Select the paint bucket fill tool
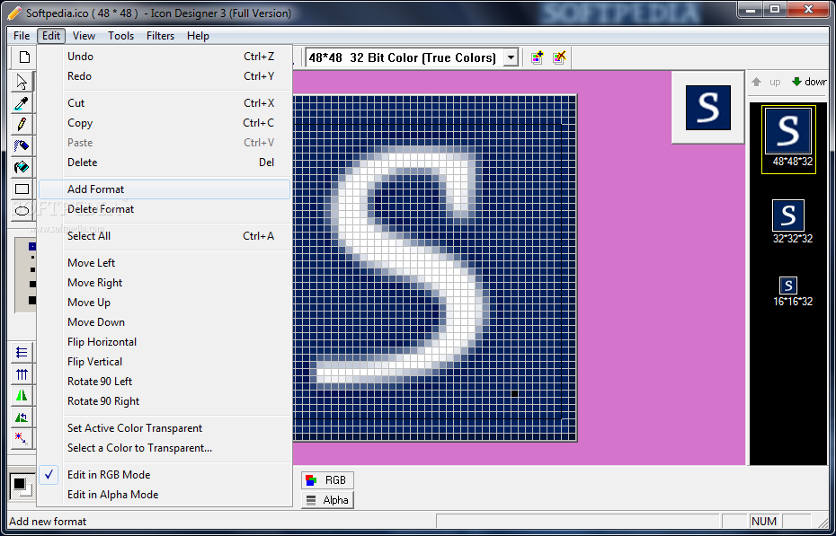Viewport: 836px width, 536px height. tap(22, 167)
